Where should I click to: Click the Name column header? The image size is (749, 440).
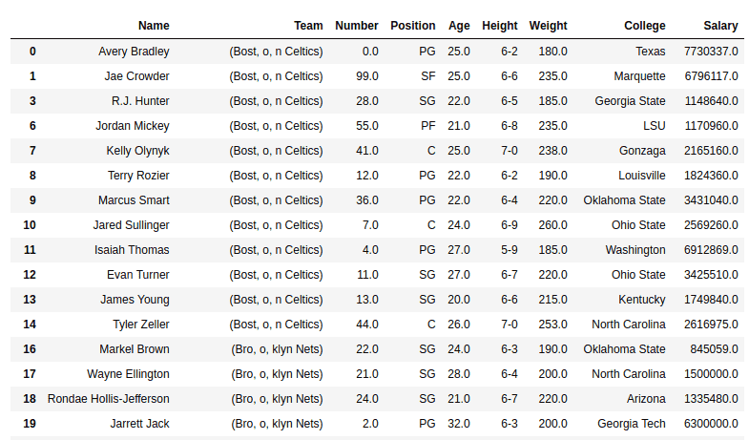[x=154, y=26]
